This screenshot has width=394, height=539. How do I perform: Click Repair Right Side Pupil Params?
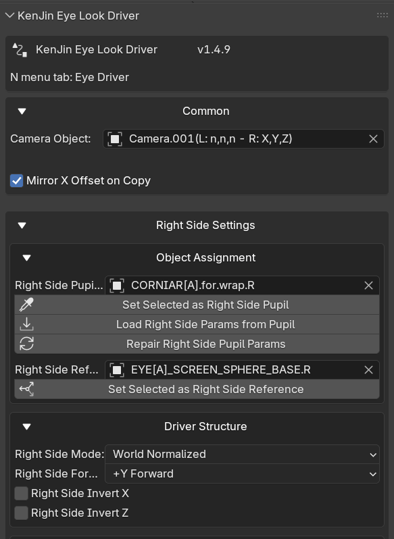click(x=197, y=344)
